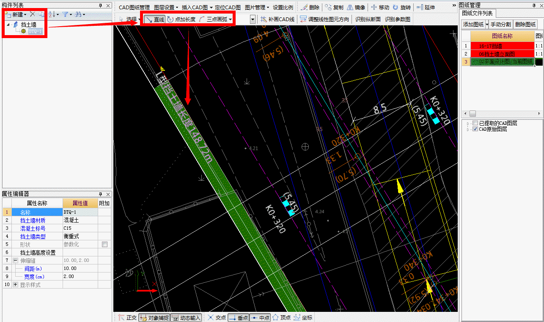Show more toolbar items via double chevron

[x=454, y=5]
